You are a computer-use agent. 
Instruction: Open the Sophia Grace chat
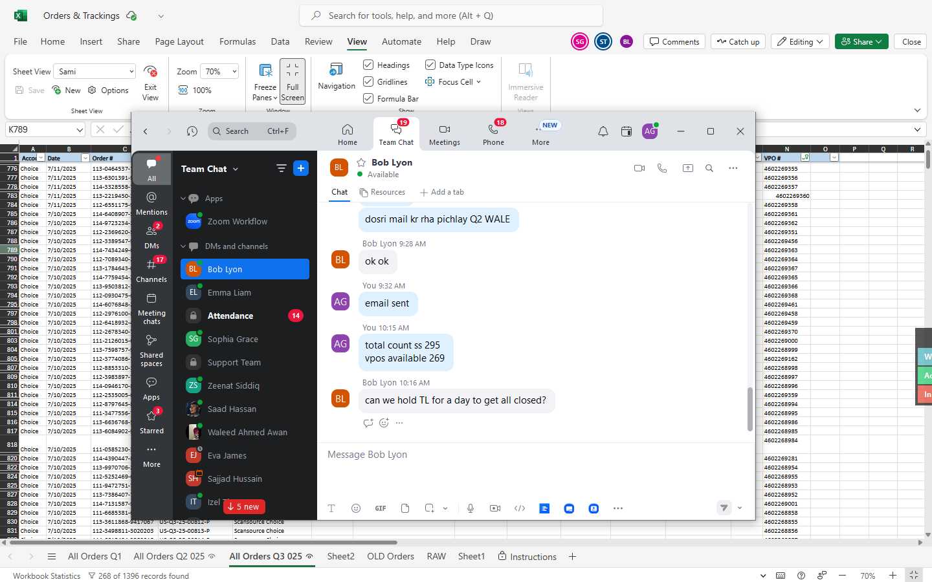point(245,339)
